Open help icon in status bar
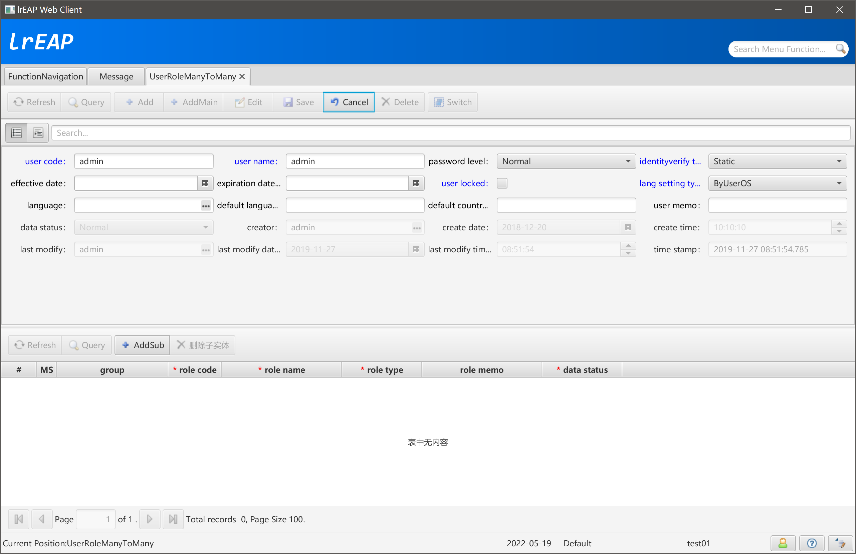The width and height of the screenshot is (856, 554). 811,543
